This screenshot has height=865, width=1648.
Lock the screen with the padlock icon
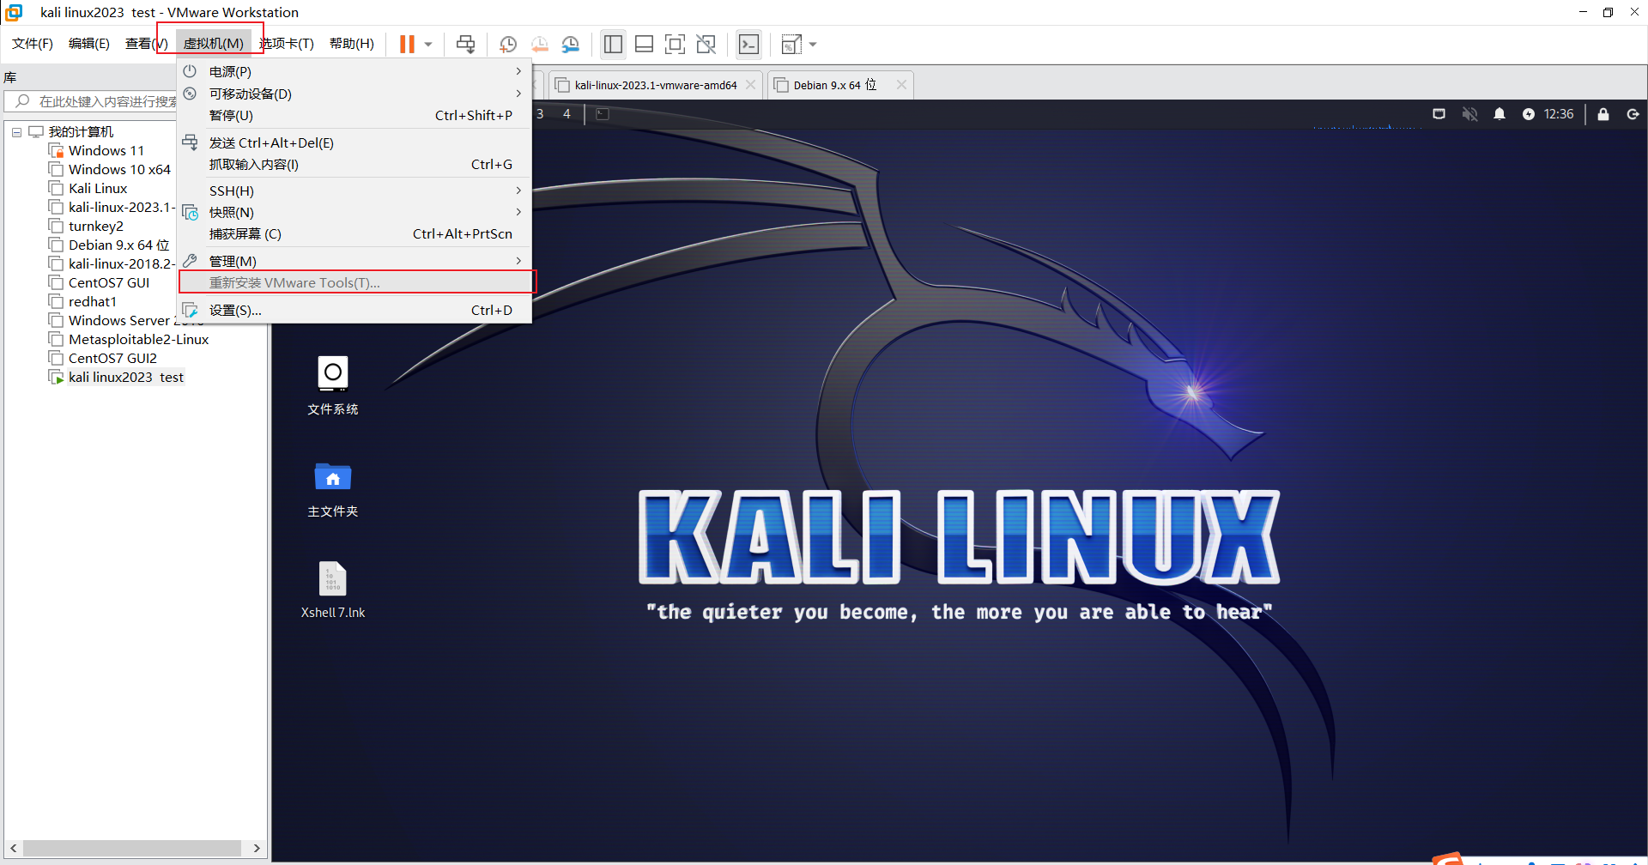click(x=1603, y=114)
